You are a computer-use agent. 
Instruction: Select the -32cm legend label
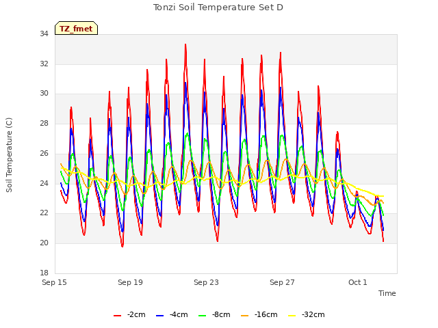313,315
